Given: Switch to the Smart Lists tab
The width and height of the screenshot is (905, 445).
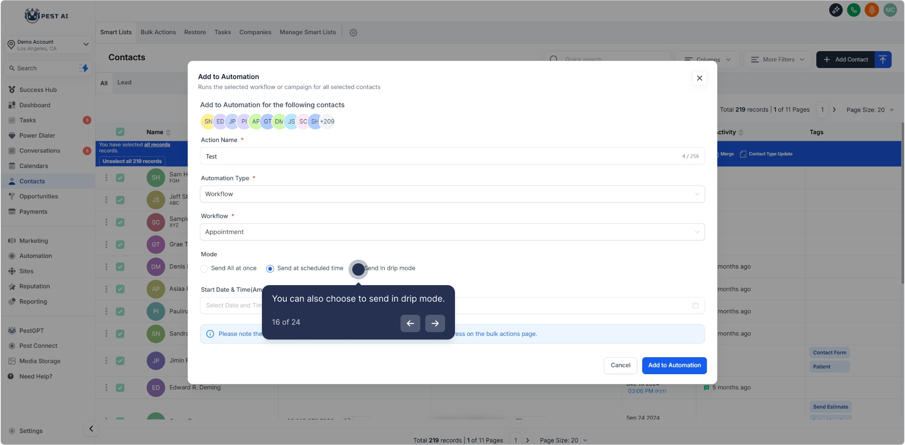Looking at the screenshot, I should tap(116, 32).
